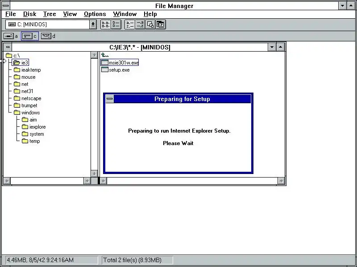Select the netscape folder
Image resolution: width=357 pixels, height=267 pixels.
tap(28, 98)
